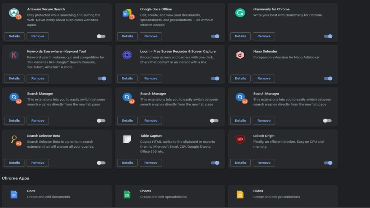Screen dimensions: 370x208
Task: Remove the Table Capture extension
Action: tap(151, 163)
